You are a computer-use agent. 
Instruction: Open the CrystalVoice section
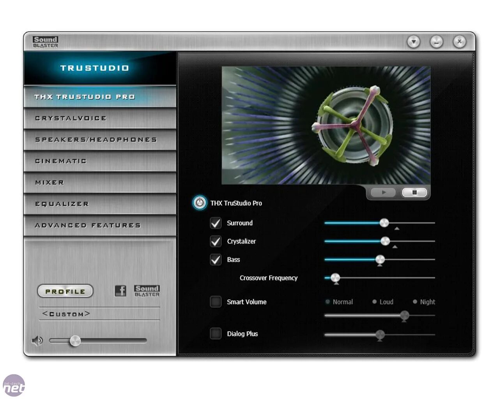coord(100,118)
